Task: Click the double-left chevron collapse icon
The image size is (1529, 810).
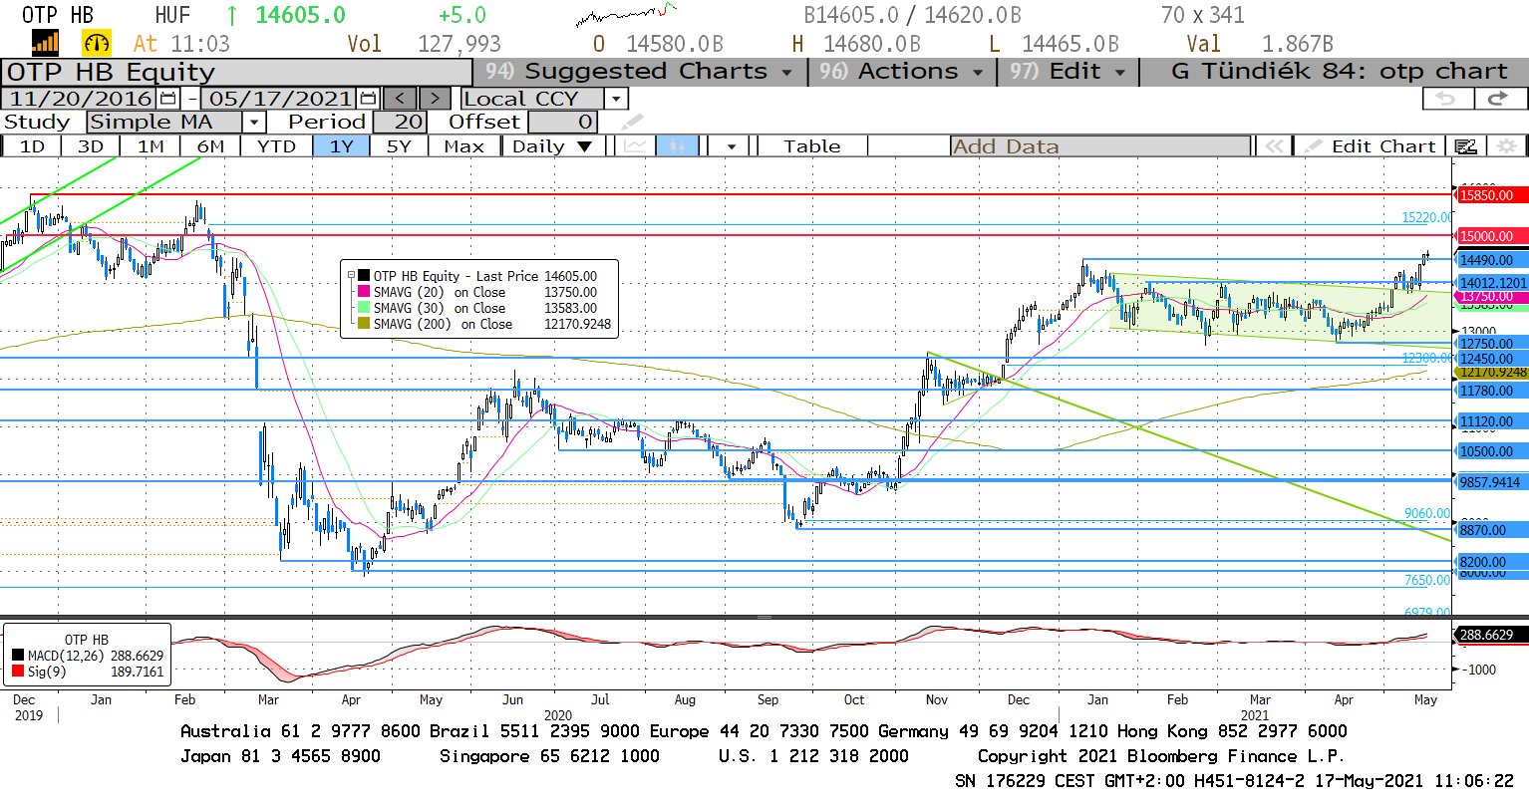Action: click(x=1274, y=145)
